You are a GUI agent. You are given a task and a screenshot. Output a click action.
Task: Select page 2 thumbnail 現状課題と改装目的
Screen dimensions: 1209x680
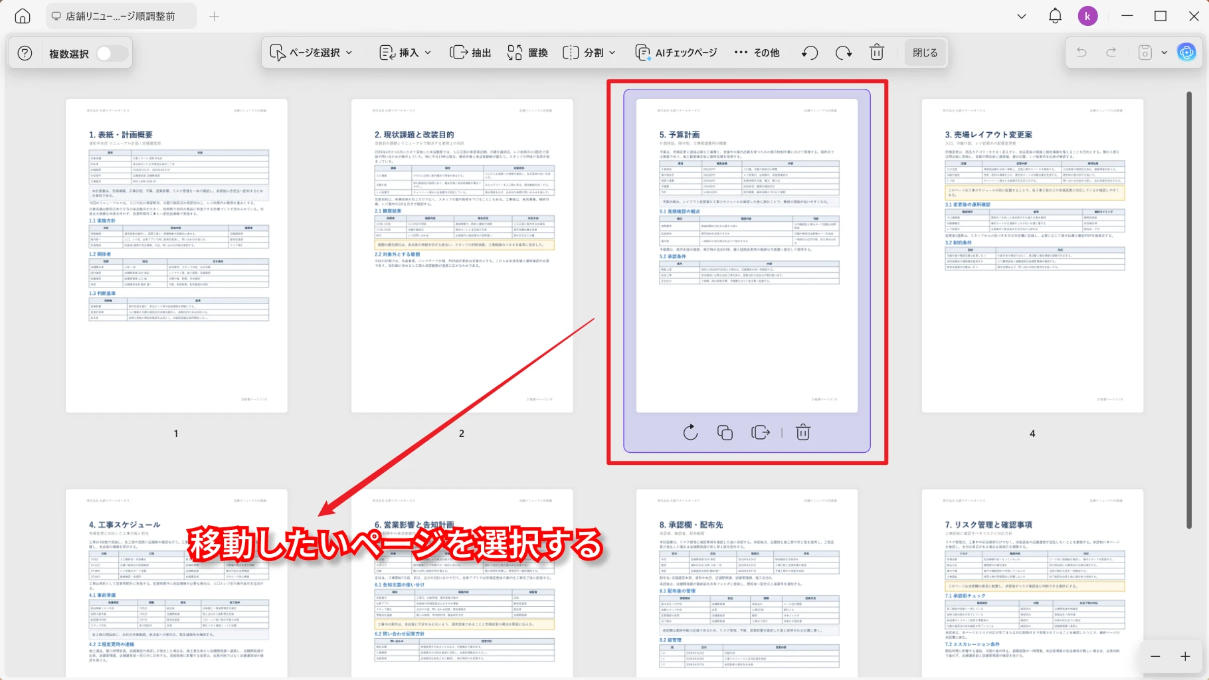coord(462,256)
